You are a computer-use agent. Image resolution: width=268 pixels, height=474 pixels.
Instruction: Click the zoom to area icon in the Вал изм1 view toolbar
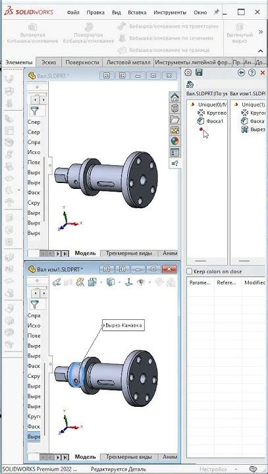[x=56, y=282]
